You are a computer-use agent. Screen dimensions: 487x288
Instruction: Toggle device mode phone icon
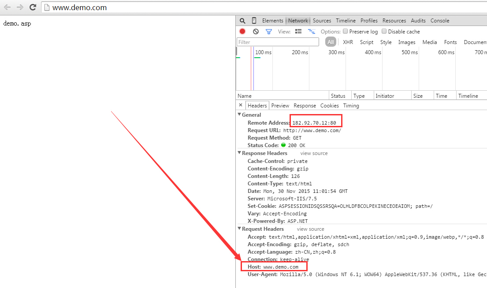coord(254,21)
